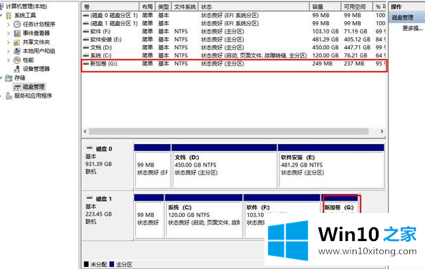This screenshot has width=425, height=269.
Task: Select 任务计划程序 tree item
Action: [39, 25]
